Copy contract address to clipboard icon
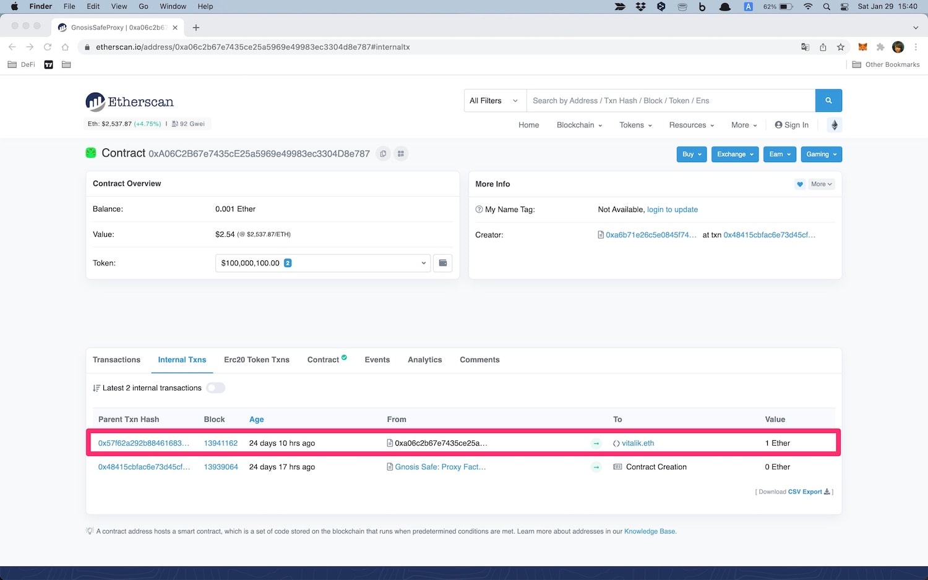 [384, 154]
